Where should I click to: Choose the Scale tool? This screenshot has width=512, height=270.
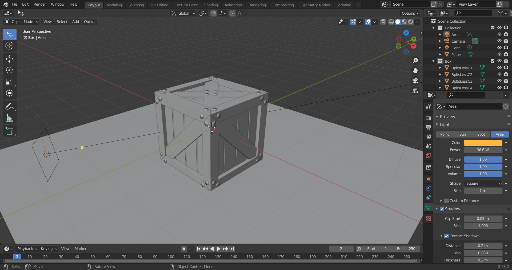tap(9, 82)
